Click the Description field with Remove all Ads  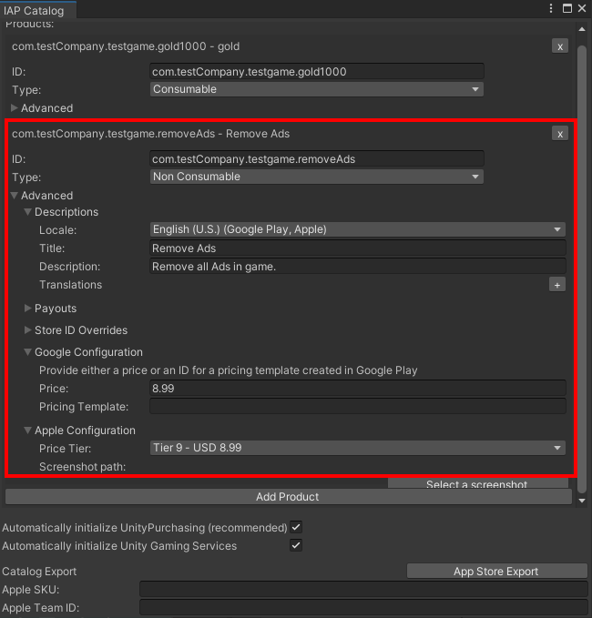coord(358,267)
